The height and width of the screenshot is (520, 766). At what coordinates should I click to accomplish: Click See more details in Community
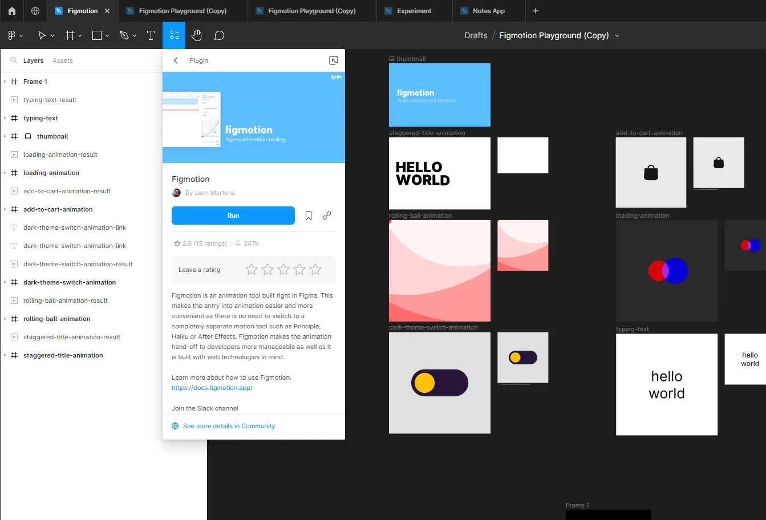(x=229, y=426)
